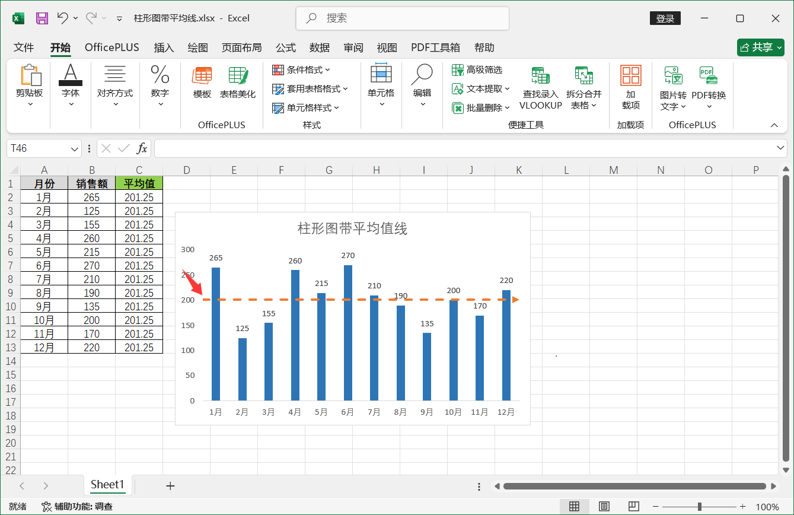The image size is (794, 515).
Task: Select the 6月 bar in the chart
Action: [x=348, y=333]
